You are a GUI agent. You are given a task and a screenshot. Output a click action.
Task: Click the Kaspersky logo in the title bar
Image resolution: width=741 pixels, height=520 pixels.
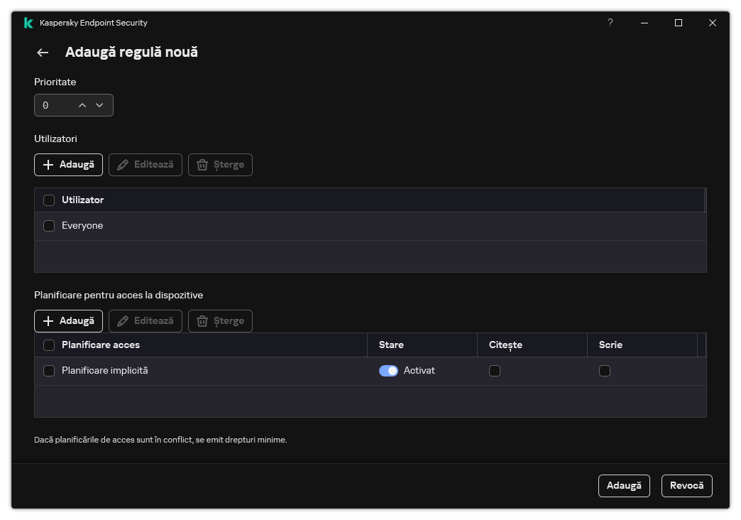28,22
